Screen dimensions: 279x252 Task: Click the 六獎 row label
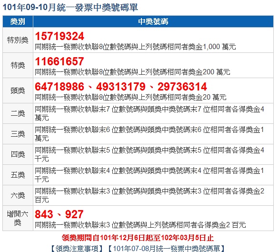pos(18,195)
